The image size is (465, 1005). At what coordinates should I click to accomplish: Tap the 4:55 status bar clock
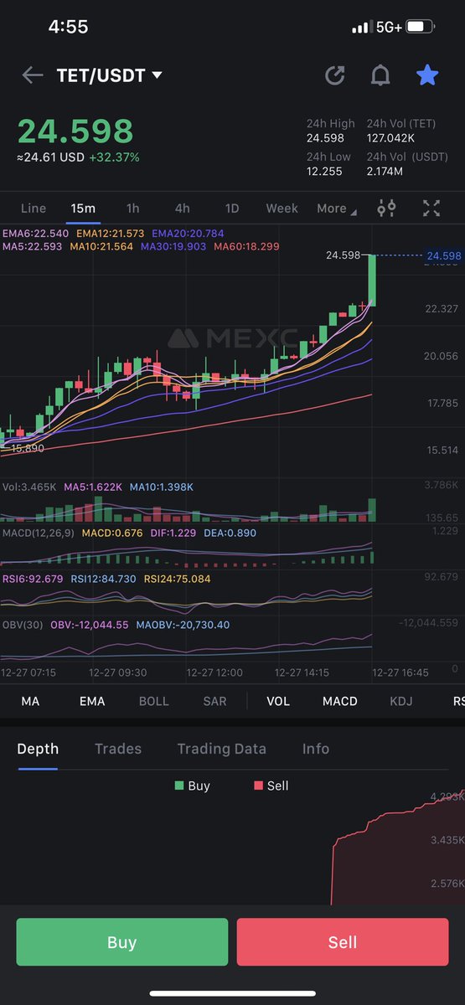pyautogui.click(x=68, y=27)
